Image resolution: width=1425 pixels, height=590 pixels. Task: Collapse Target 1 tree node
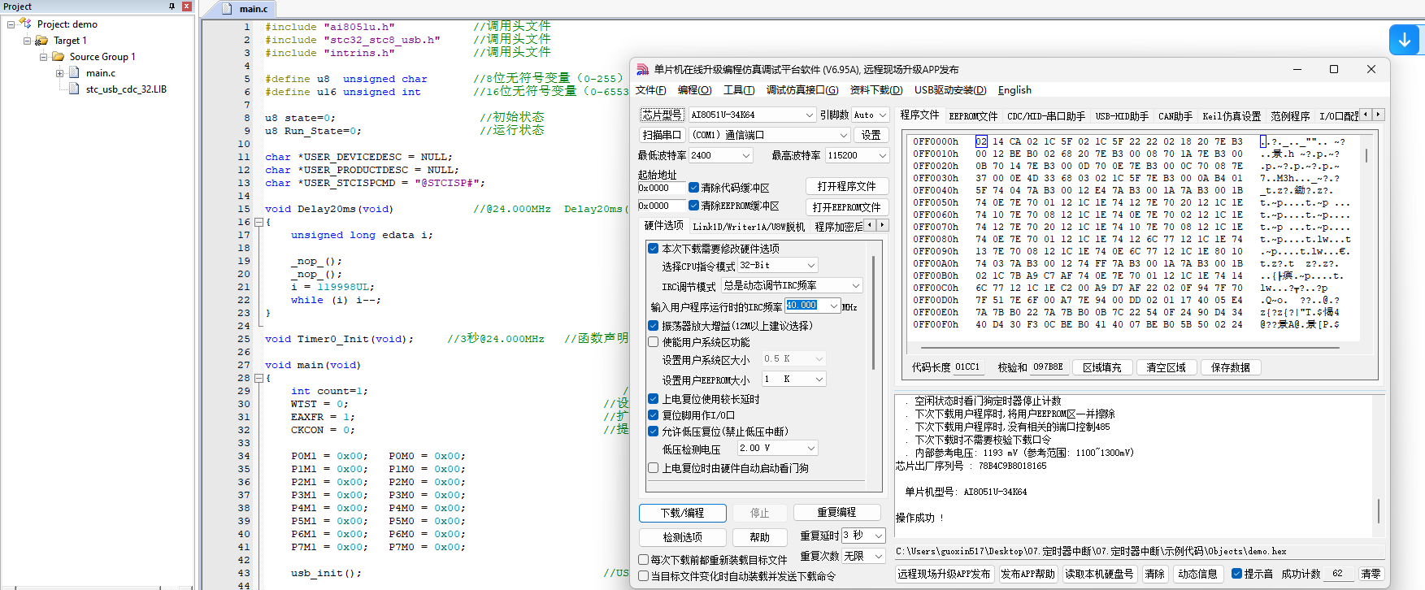[x=27, y=41]
